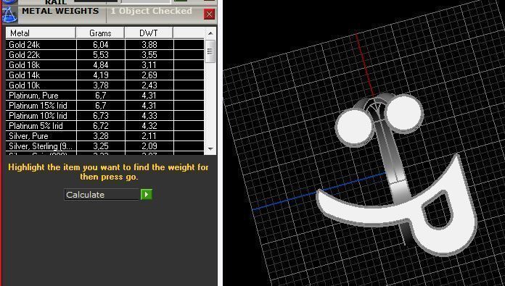Click the 5,53 grams value
The width and height of the screenshot is (505, 286).
(x=100, y=55)
